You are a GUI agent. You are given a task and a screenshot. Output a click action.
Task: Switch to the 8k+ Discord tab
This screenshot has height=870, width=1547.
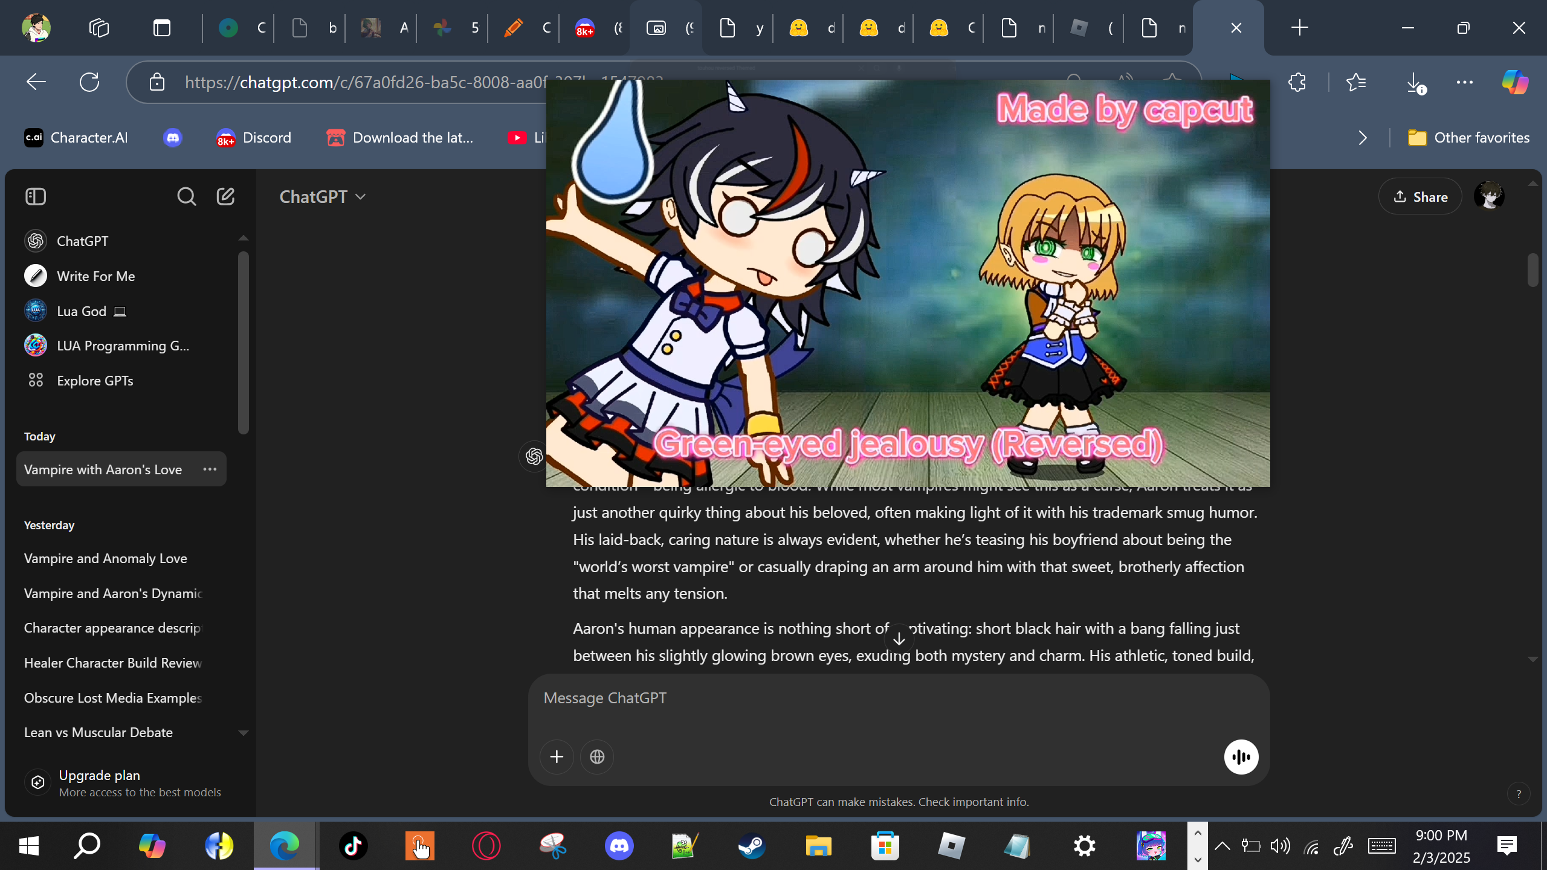[596, 28]
